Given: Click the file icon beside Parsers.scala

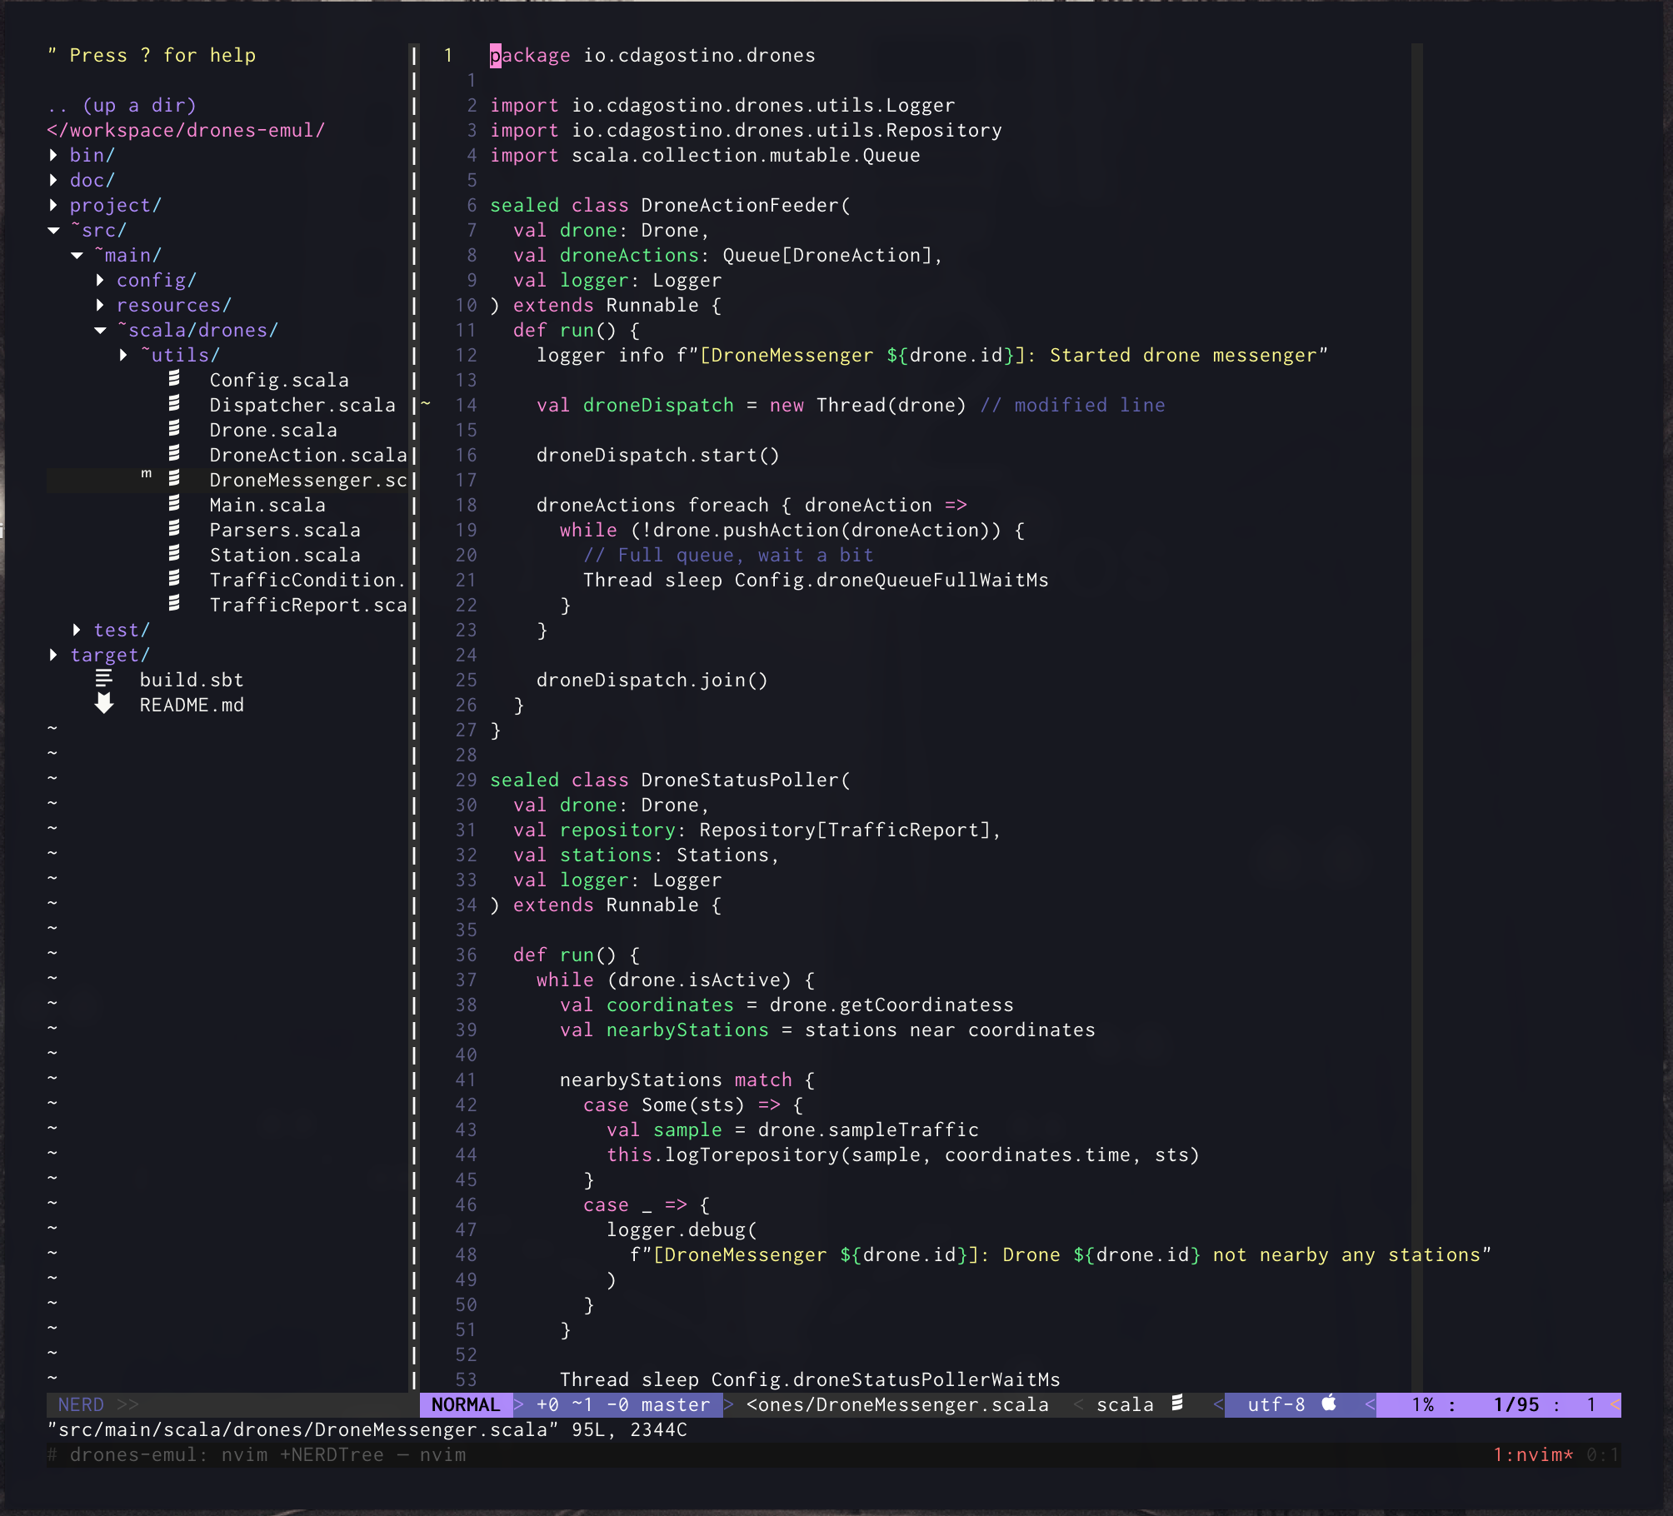Looking at the screenshot, I should pos(174,529).
